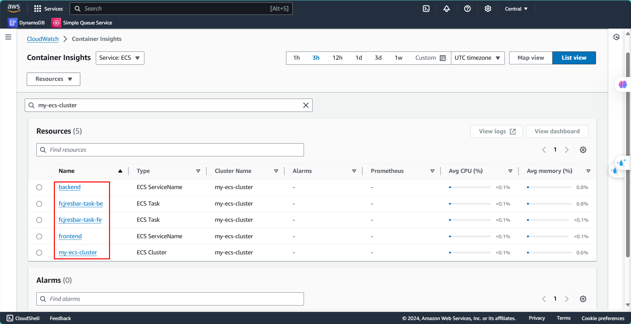Open the Central region dropdown

(516, 9)
